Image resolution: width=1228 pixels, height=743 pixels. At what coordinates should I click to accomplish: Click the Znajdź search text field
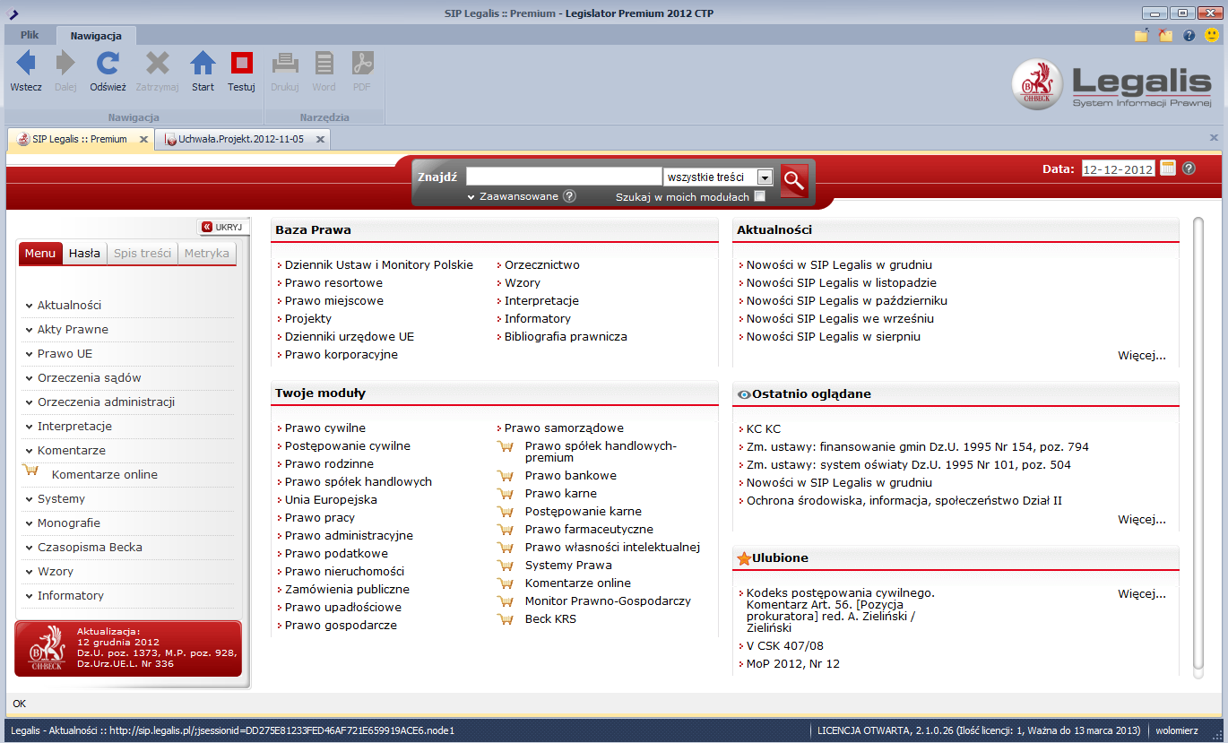(x=564, y=177)
